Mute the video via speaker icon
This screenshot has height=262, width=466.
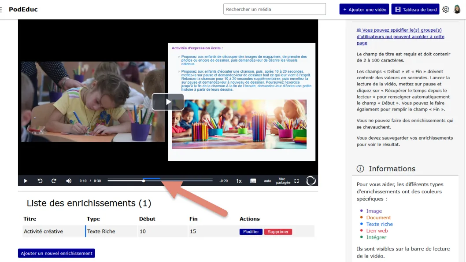coord(69,181)
